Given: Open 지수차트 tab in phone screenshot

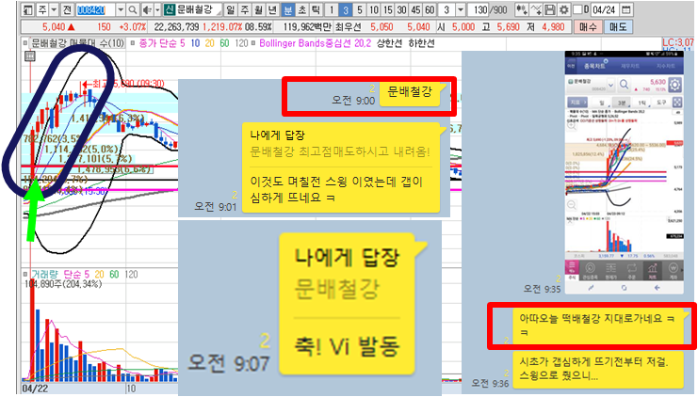Looking at the screenshot, I should 665,66.
